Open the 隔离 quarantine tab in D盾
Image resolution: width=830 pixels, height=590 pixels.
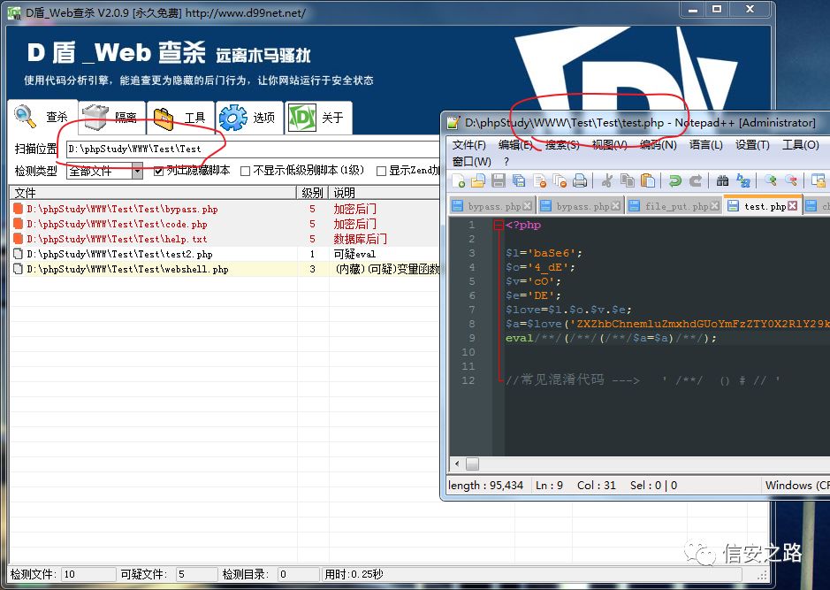click(111, 117)
